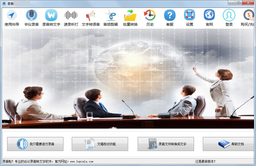Start 录音文件转换成文字 file transcription
Viewport: 256px width, 166px height.
click(165, 144)
